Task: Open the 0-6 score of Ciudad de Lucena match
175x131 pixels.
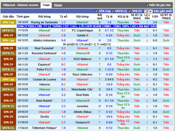Action: point(64,79)
